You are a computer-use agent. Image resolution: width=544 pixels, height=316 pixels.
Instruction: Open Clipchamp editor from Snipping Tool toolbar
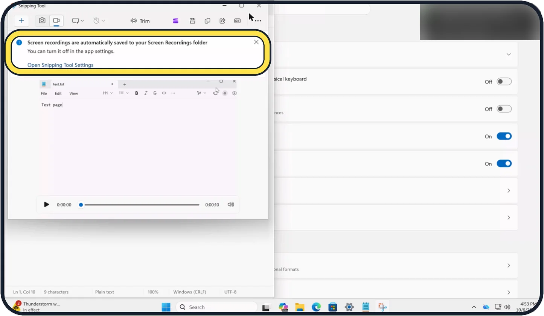[175, 21]
